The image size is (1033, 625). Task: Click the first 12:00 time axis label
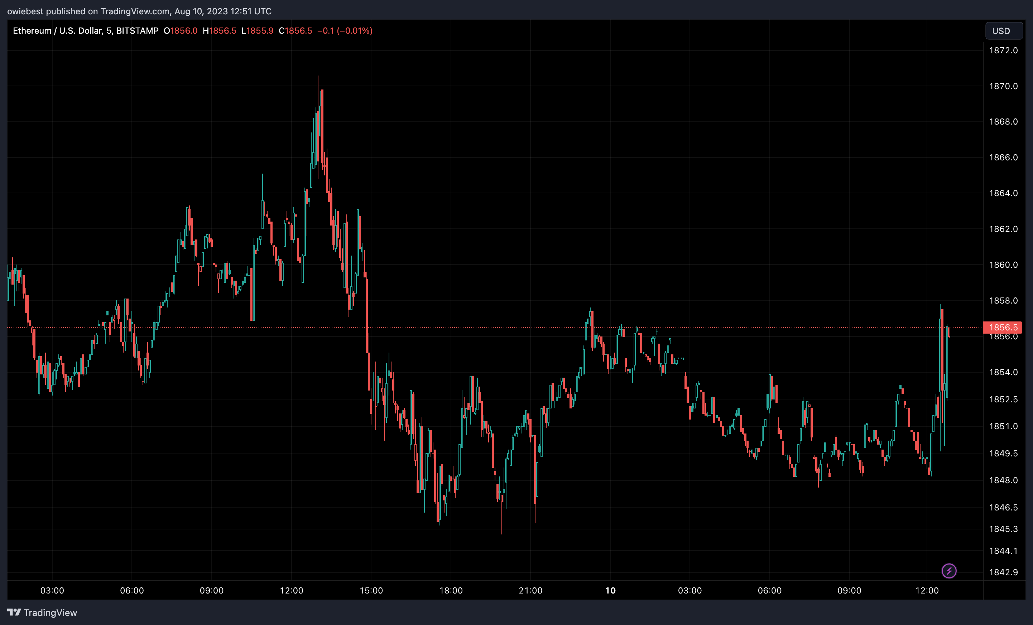click(x=291, y=590)
